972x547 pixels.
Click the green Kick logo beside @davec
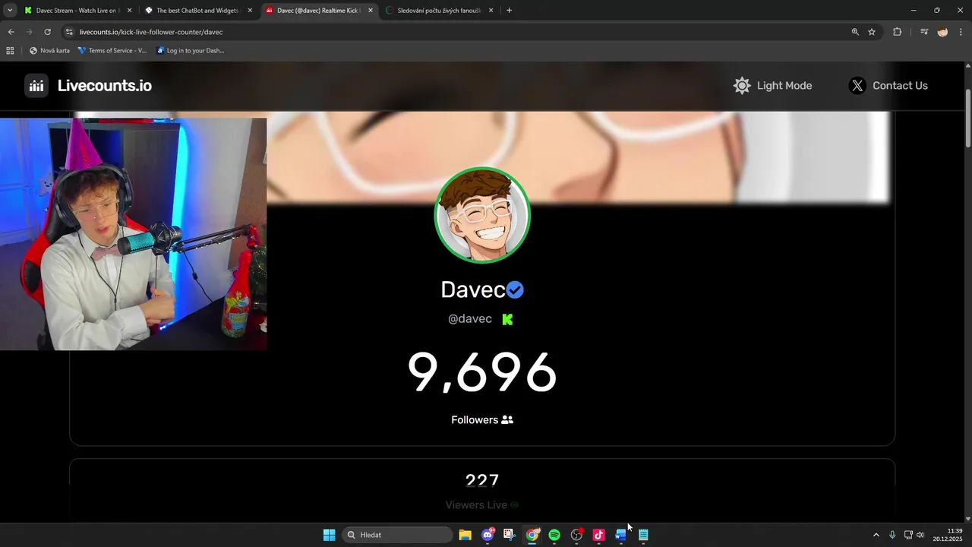[x=507, y=319]
